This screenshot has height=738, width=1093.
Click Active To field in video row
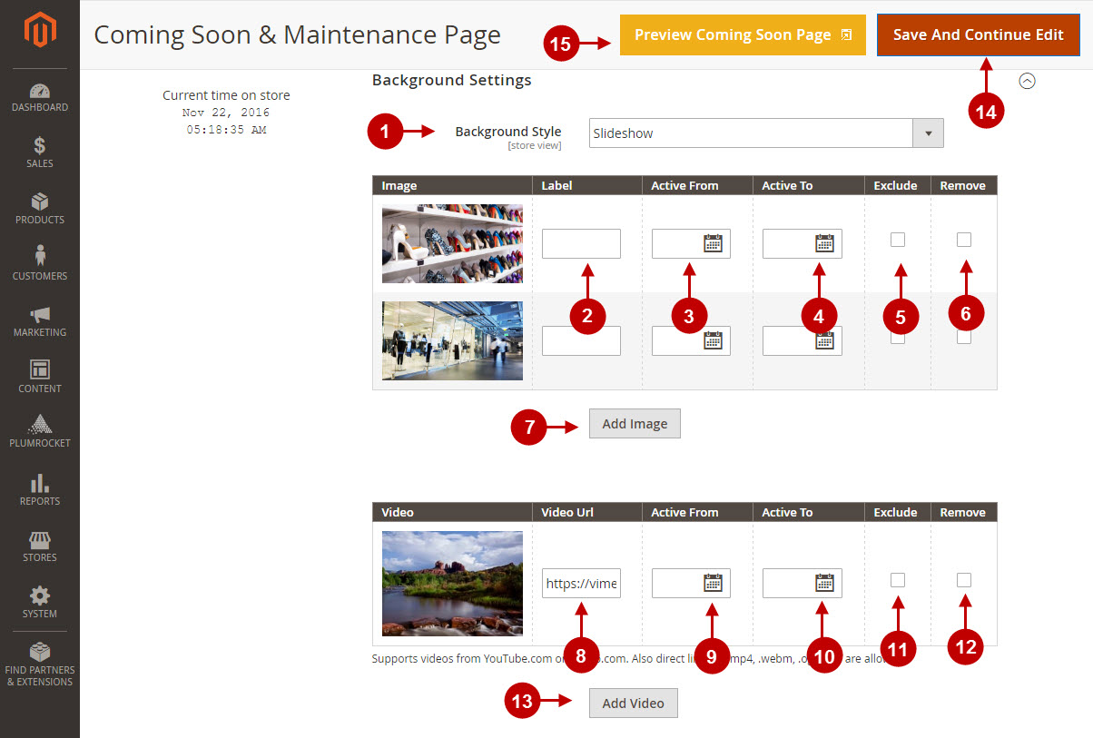(802, 583)
